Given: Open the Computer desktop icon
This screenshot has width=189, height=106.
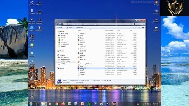Looking at the screenshot, I should pyautogui.click(x=32, y=3).
